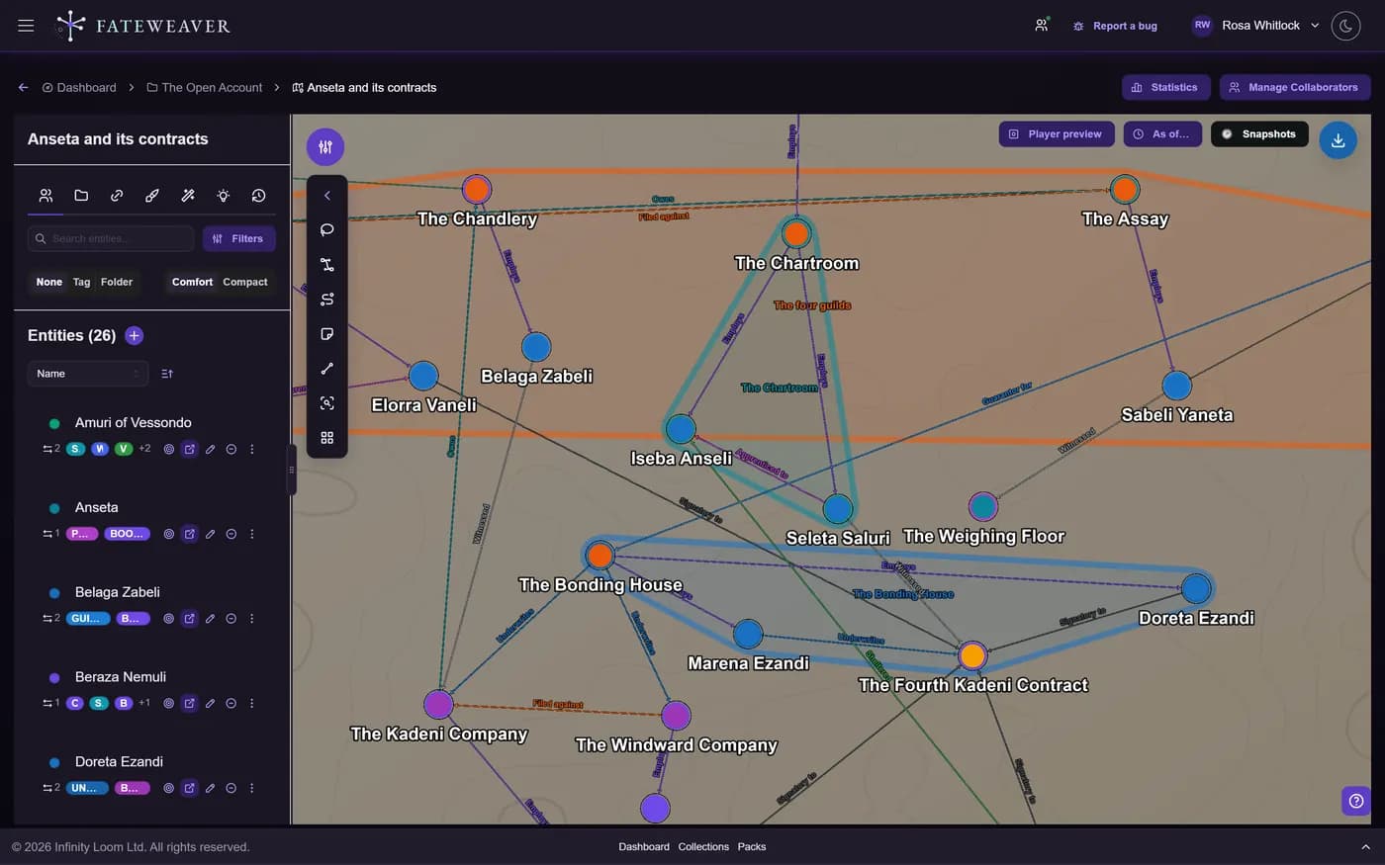Screen dimensions: 1385x865
Task: Switch to the Entities people tab
Action: (x=46, y=196)
